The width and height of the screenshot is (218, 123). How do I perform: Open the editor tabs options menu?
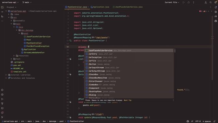(x=211, y=7)
